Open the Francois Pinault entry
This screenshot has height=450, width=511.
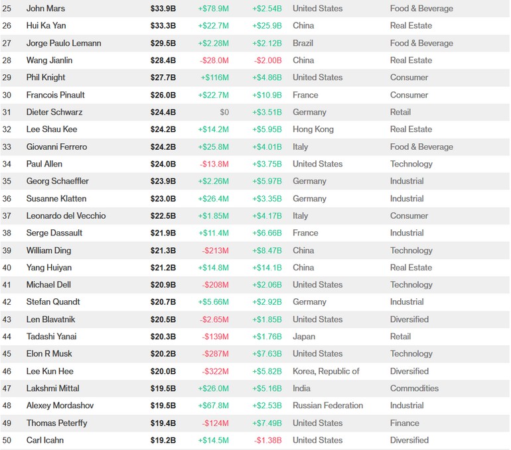(55, 95)
